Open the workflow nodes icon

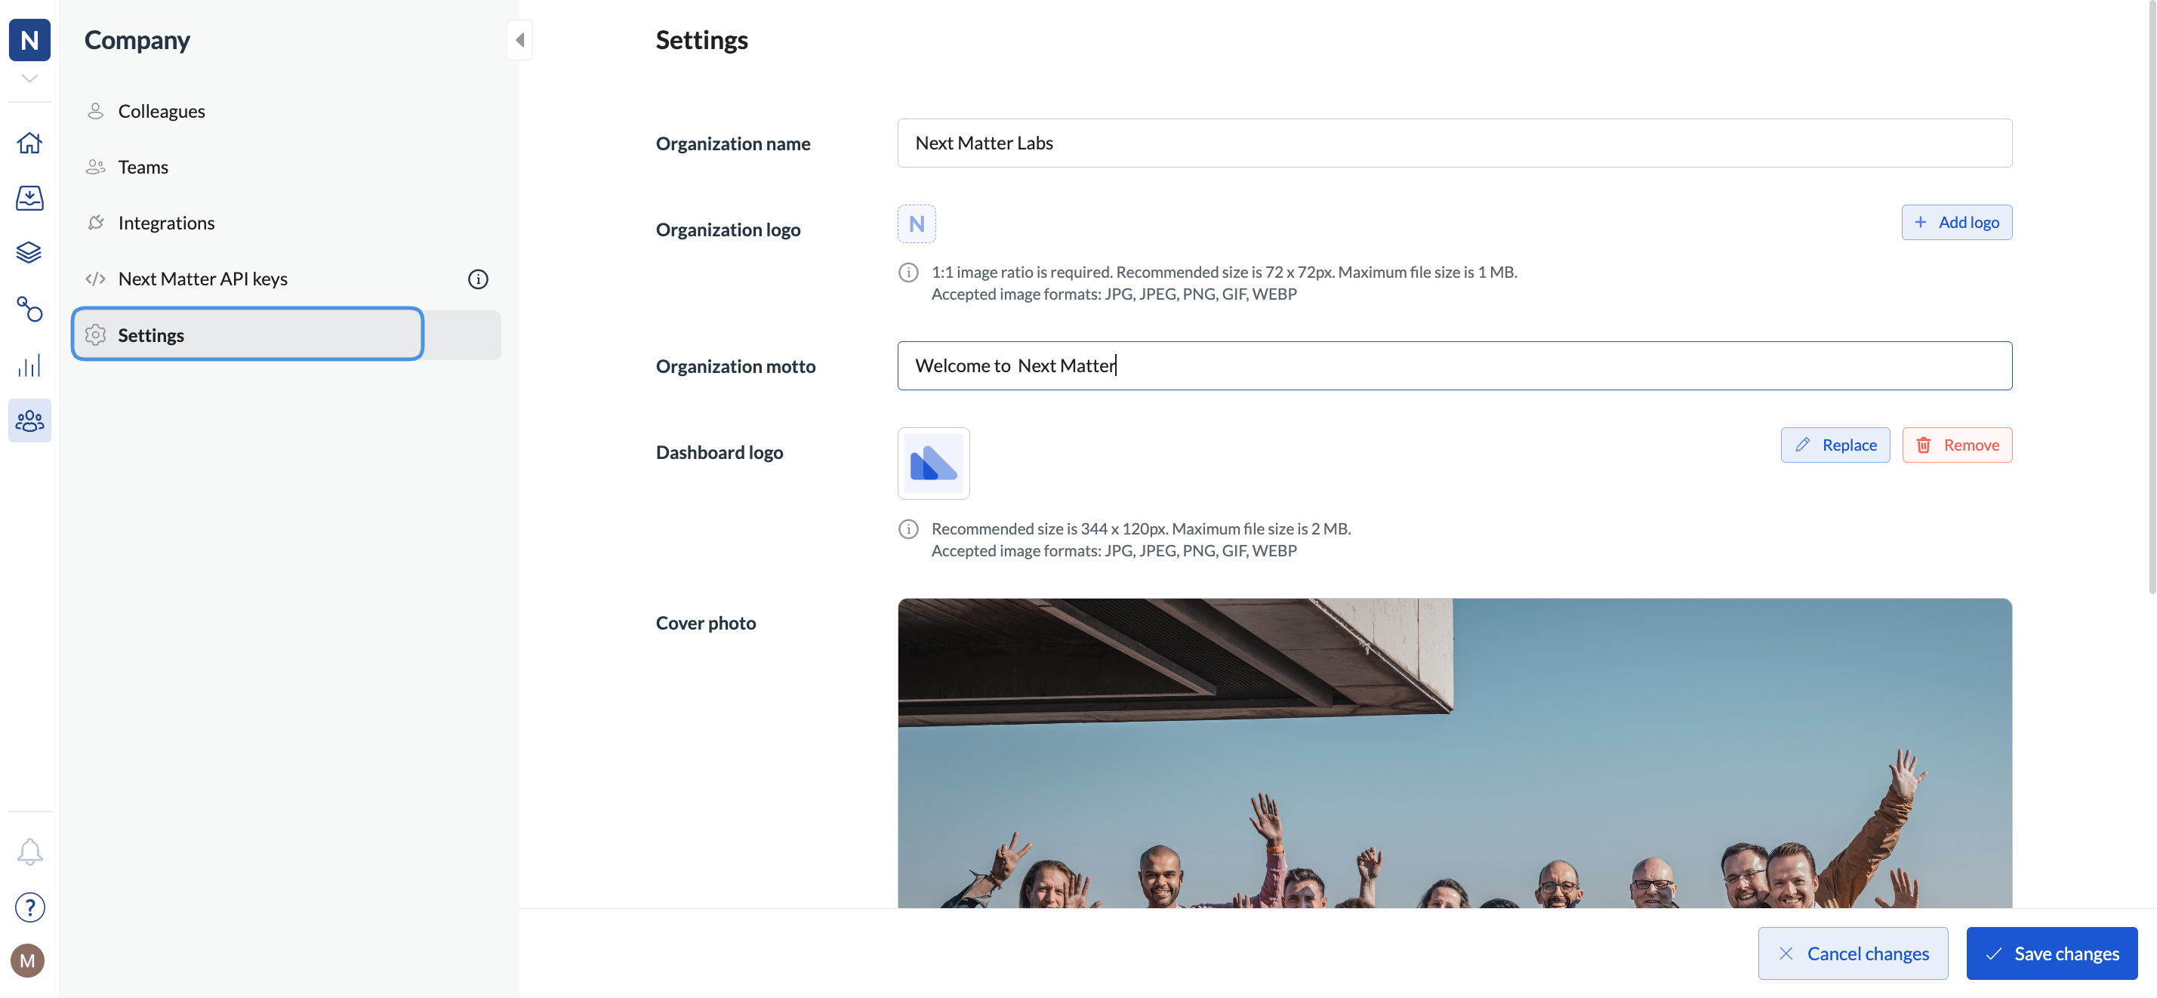point(29,309)
